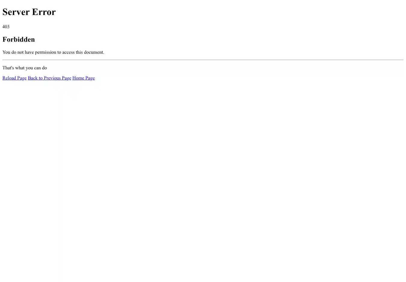406x282 pixels.
Task: Click the word "access" in the message
Action: coord(68,52)
